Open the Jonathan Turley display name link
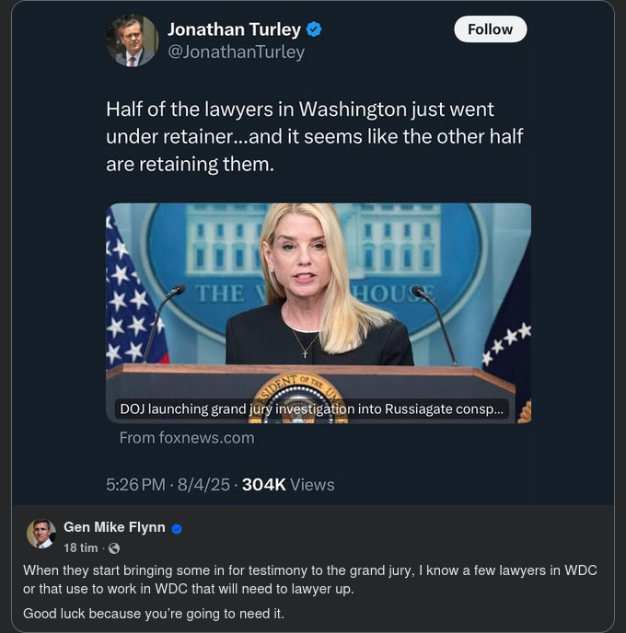The width and height of the screenshot is (626, 633). point(234,30)
